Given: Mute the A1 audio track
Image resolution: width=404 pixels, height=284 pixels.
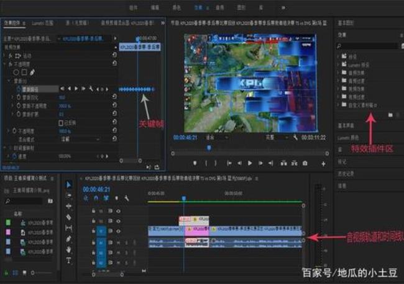Looking at the screenshot, I should click(x=118, y=242).
